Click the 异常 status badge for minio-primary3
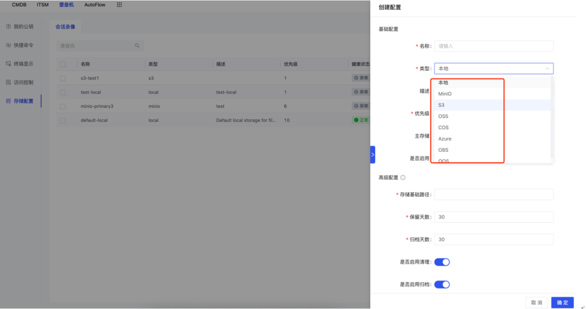Screen dimensions: 586x309 pos(361,106)
